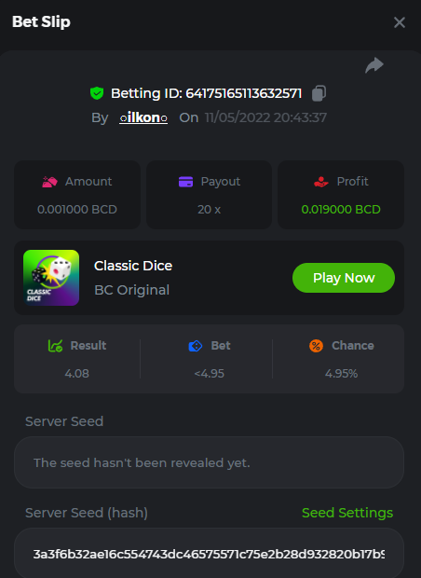Click the BC Original label

132,290
